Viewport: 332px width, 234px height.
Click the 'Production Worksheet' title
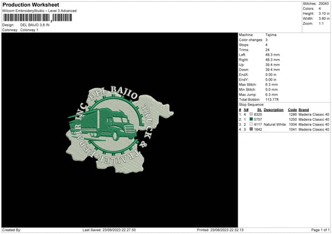30,4
